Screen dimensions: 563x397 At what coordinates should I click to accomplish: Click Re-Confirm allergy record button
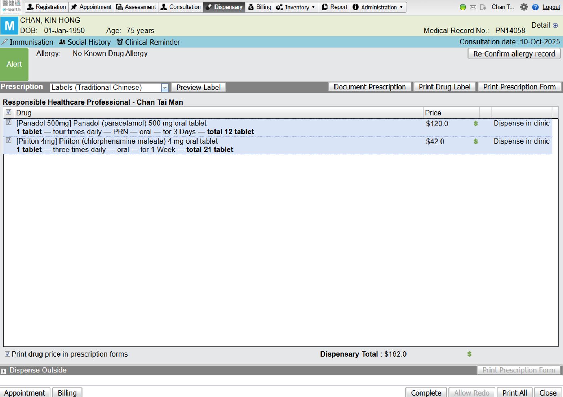[x=514, y=54]
